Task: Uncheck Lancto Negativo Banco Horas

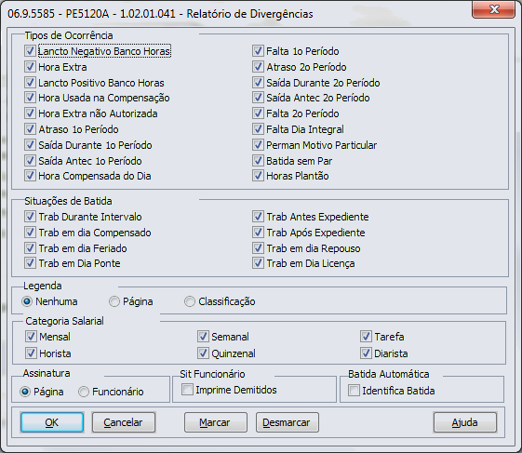Action: [x=30, y=51]
